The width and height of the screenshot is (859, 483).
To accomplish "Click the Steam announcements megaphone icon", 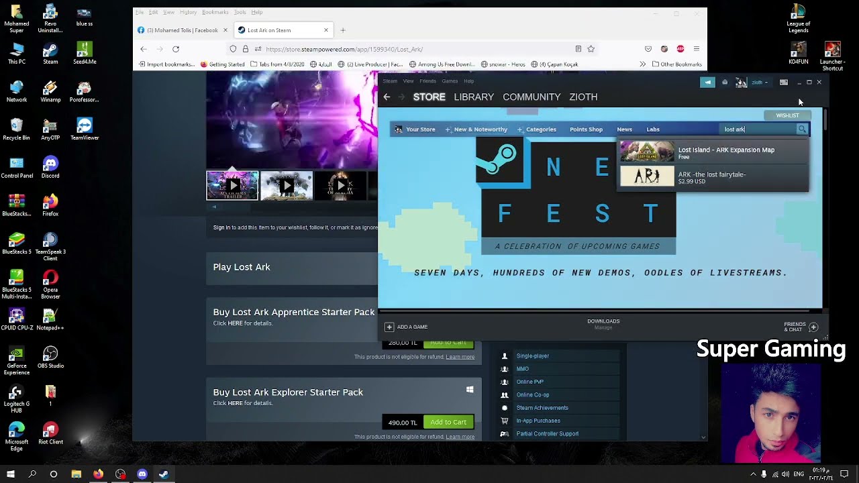I will (x=707, y=83).
